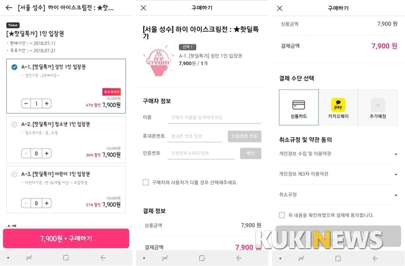Viewport: 405px width, 266px height.
Task: Check 위 내용을 확인하였으며 결제에 동의합니다 box
Action: (282, 215)
